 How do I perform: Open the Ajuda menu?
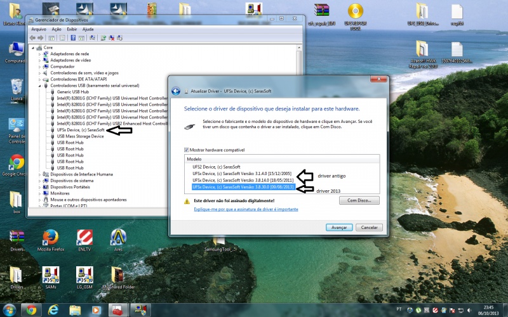pyautogui.click(x=88, y=29)
